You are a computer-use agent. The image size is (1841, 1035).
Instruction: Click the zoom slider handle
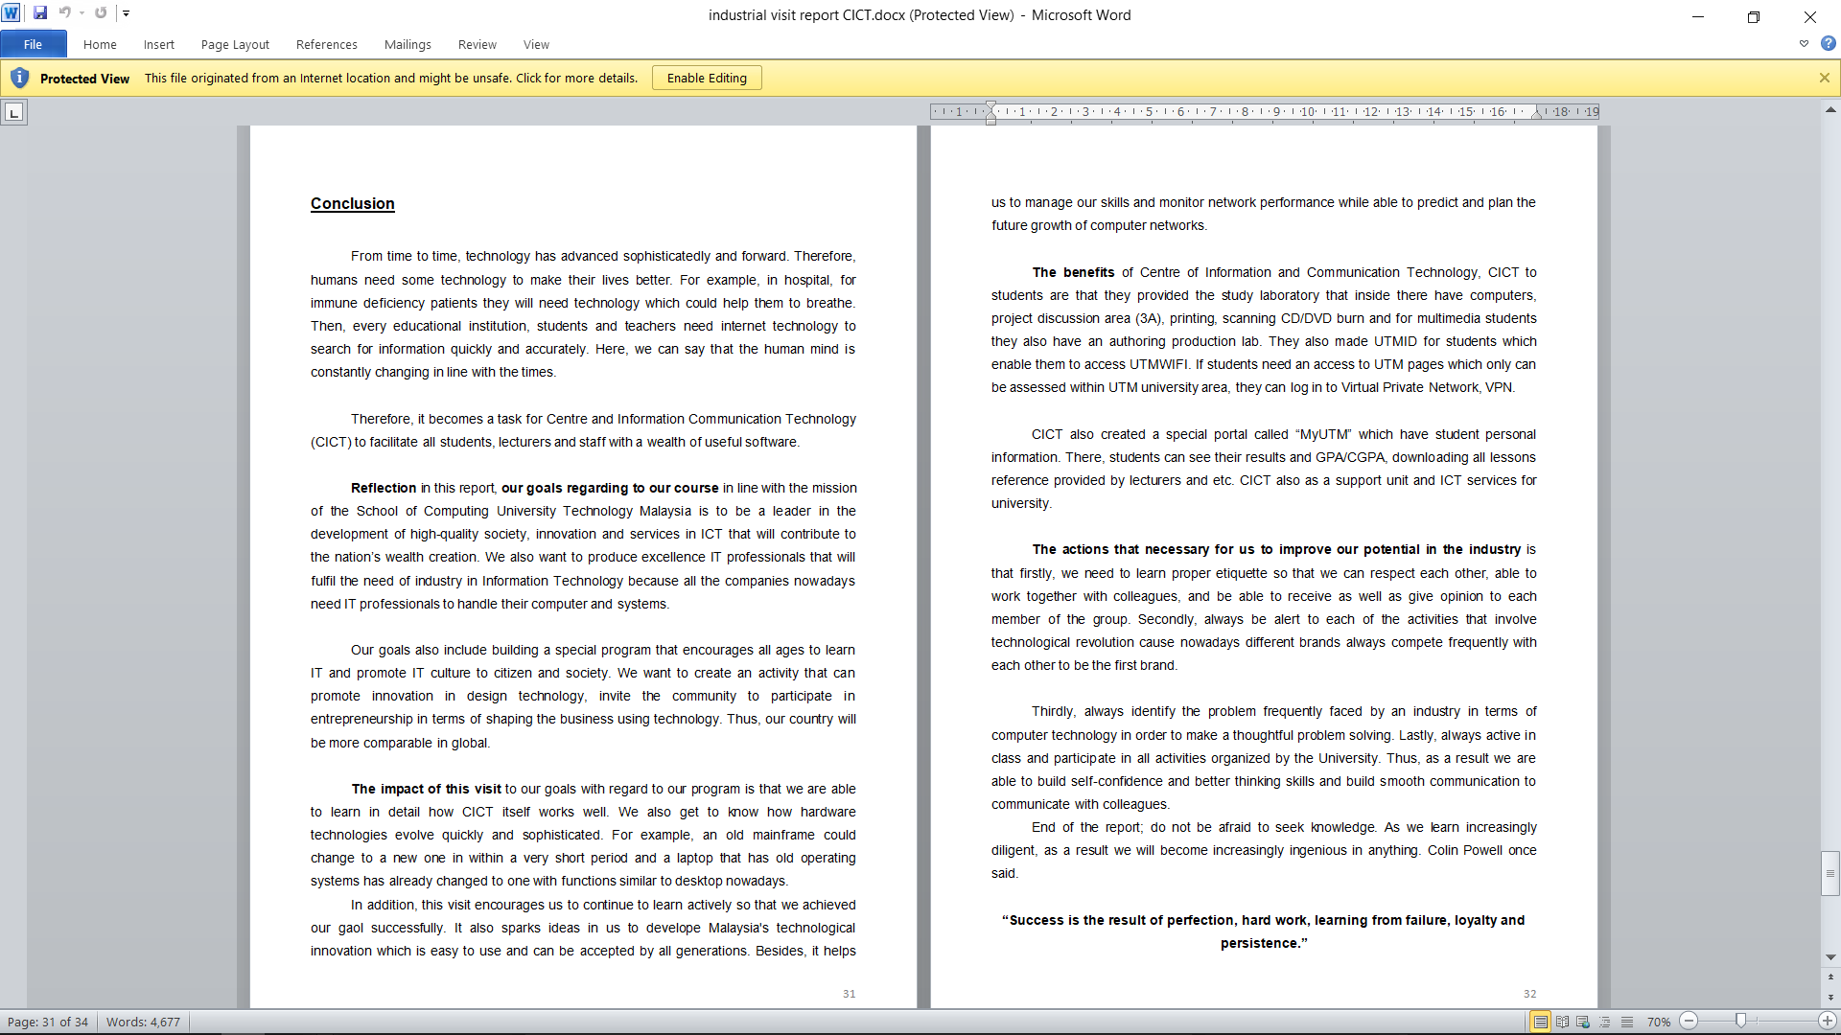pos(1740,1022)
